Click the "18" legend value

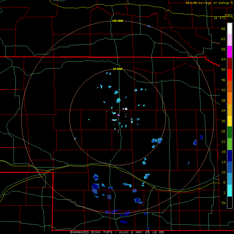pos(223,152)
